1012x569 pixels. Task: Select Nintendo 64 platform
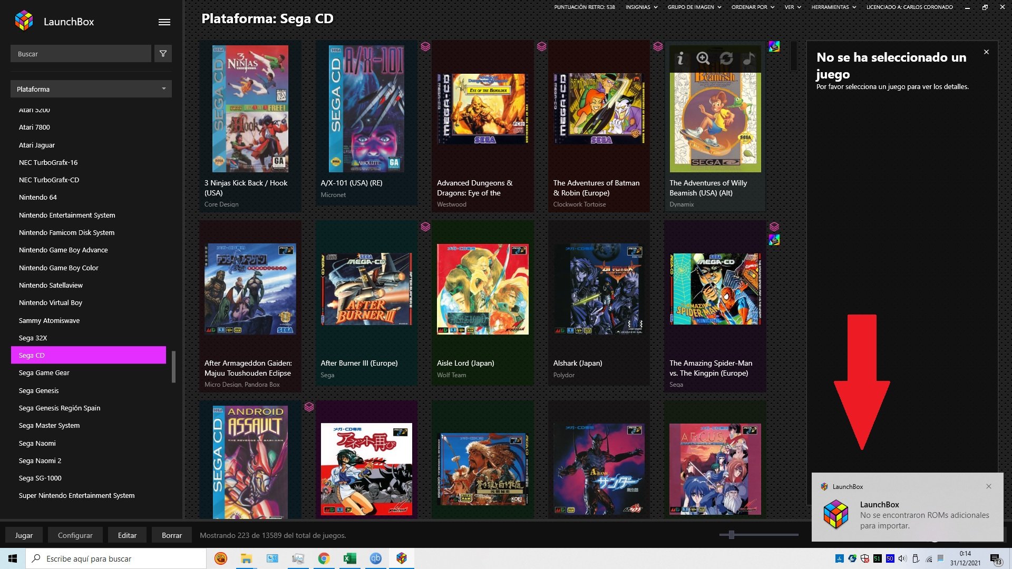pos(89,198)
